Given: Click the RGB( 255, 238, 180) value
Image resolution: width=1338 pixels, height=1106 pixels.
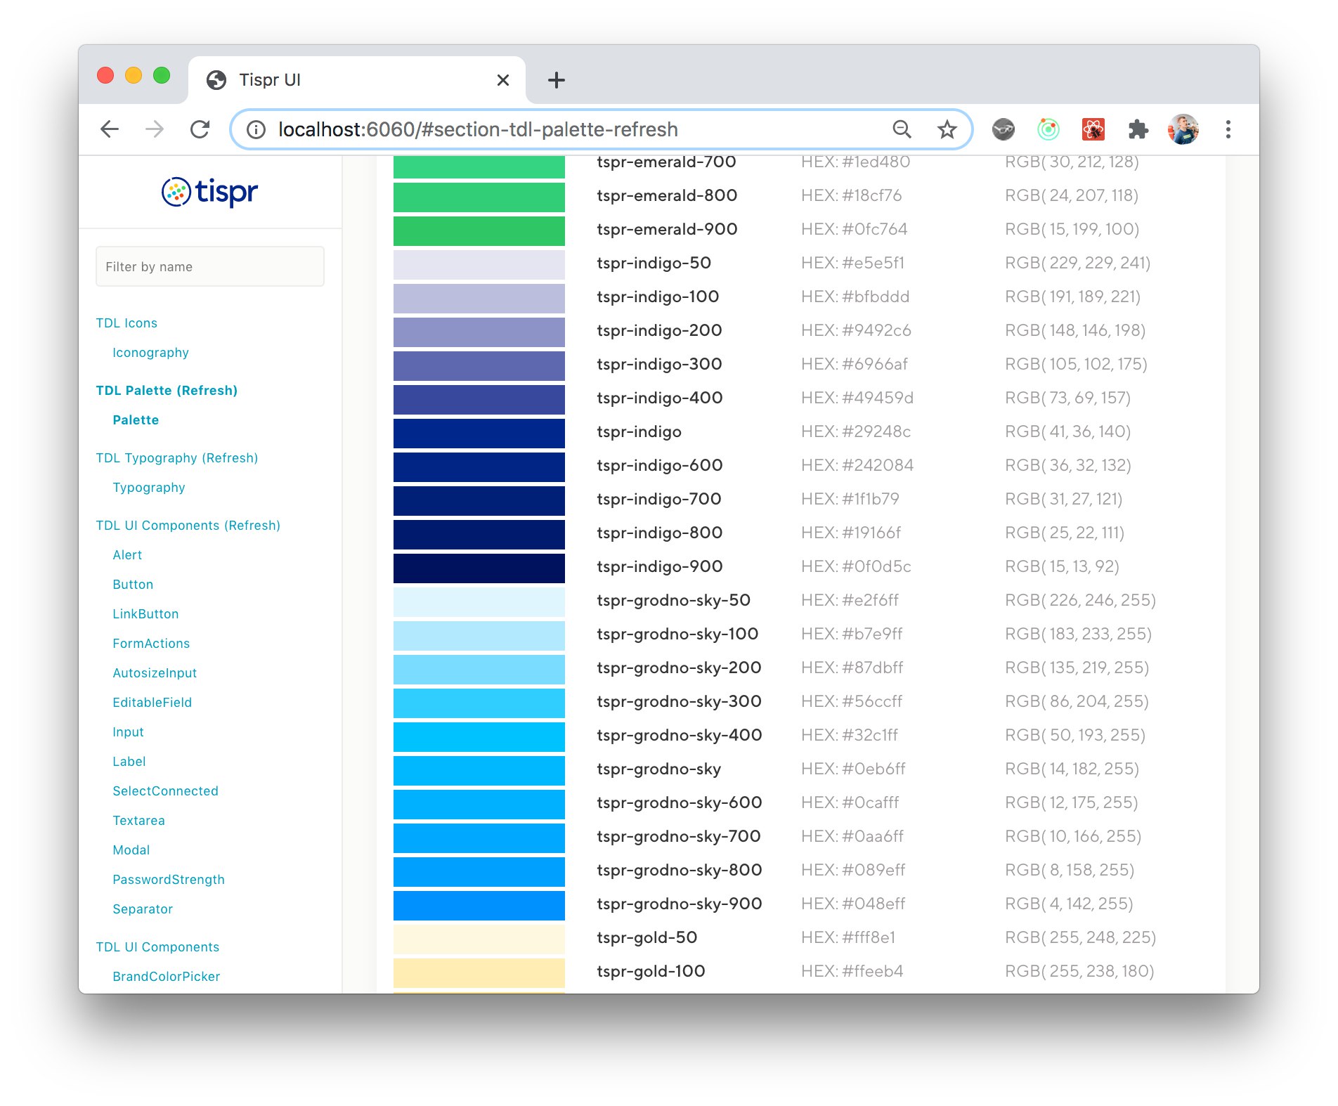Looking at the screenshot, I should point(1079,971).
